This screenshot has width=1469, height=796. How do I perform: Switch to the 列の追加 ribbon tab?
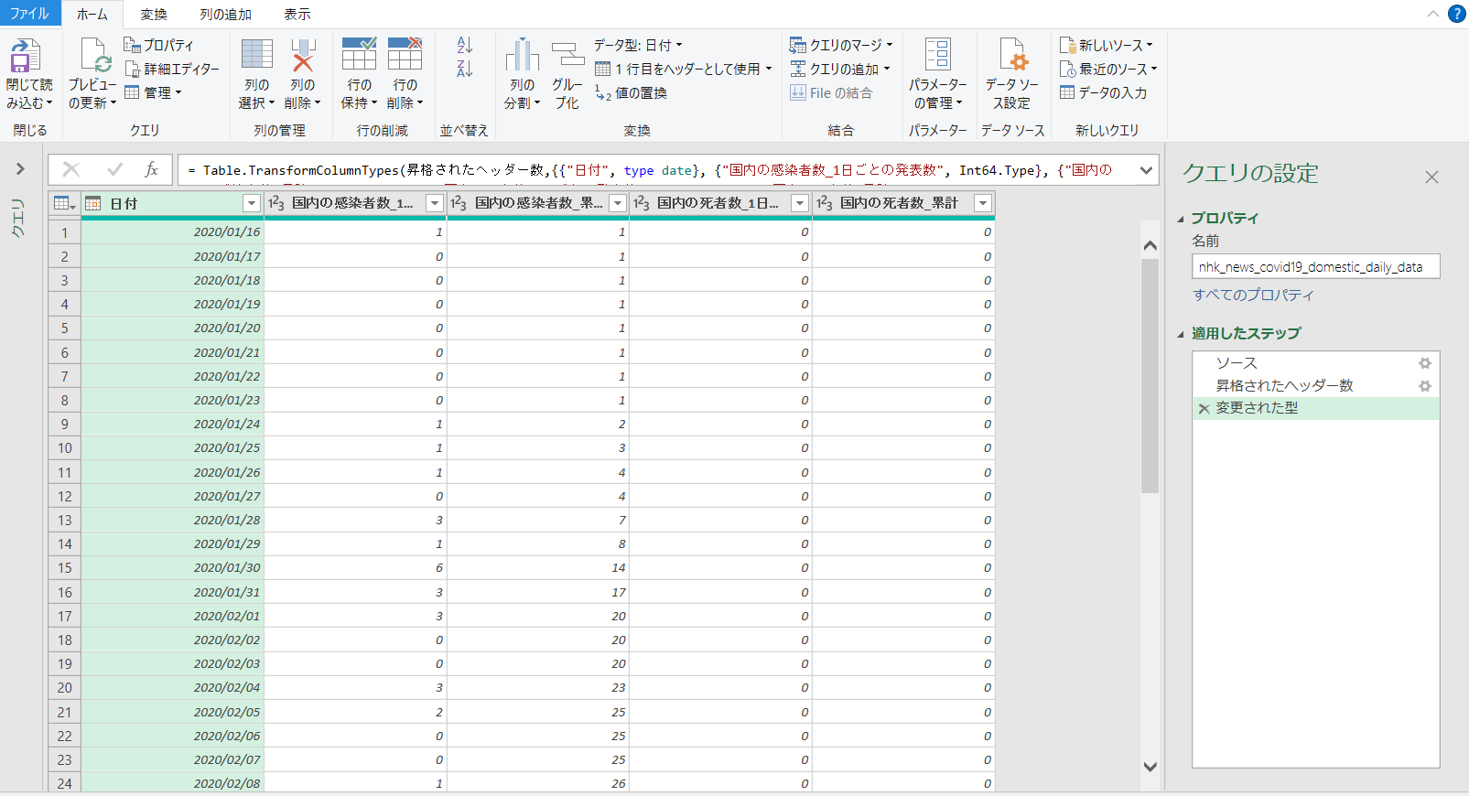tap(225, 14)
